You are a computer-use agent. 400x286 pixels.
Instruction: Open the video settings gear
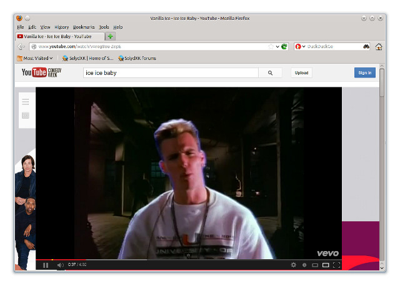(293, 265)
